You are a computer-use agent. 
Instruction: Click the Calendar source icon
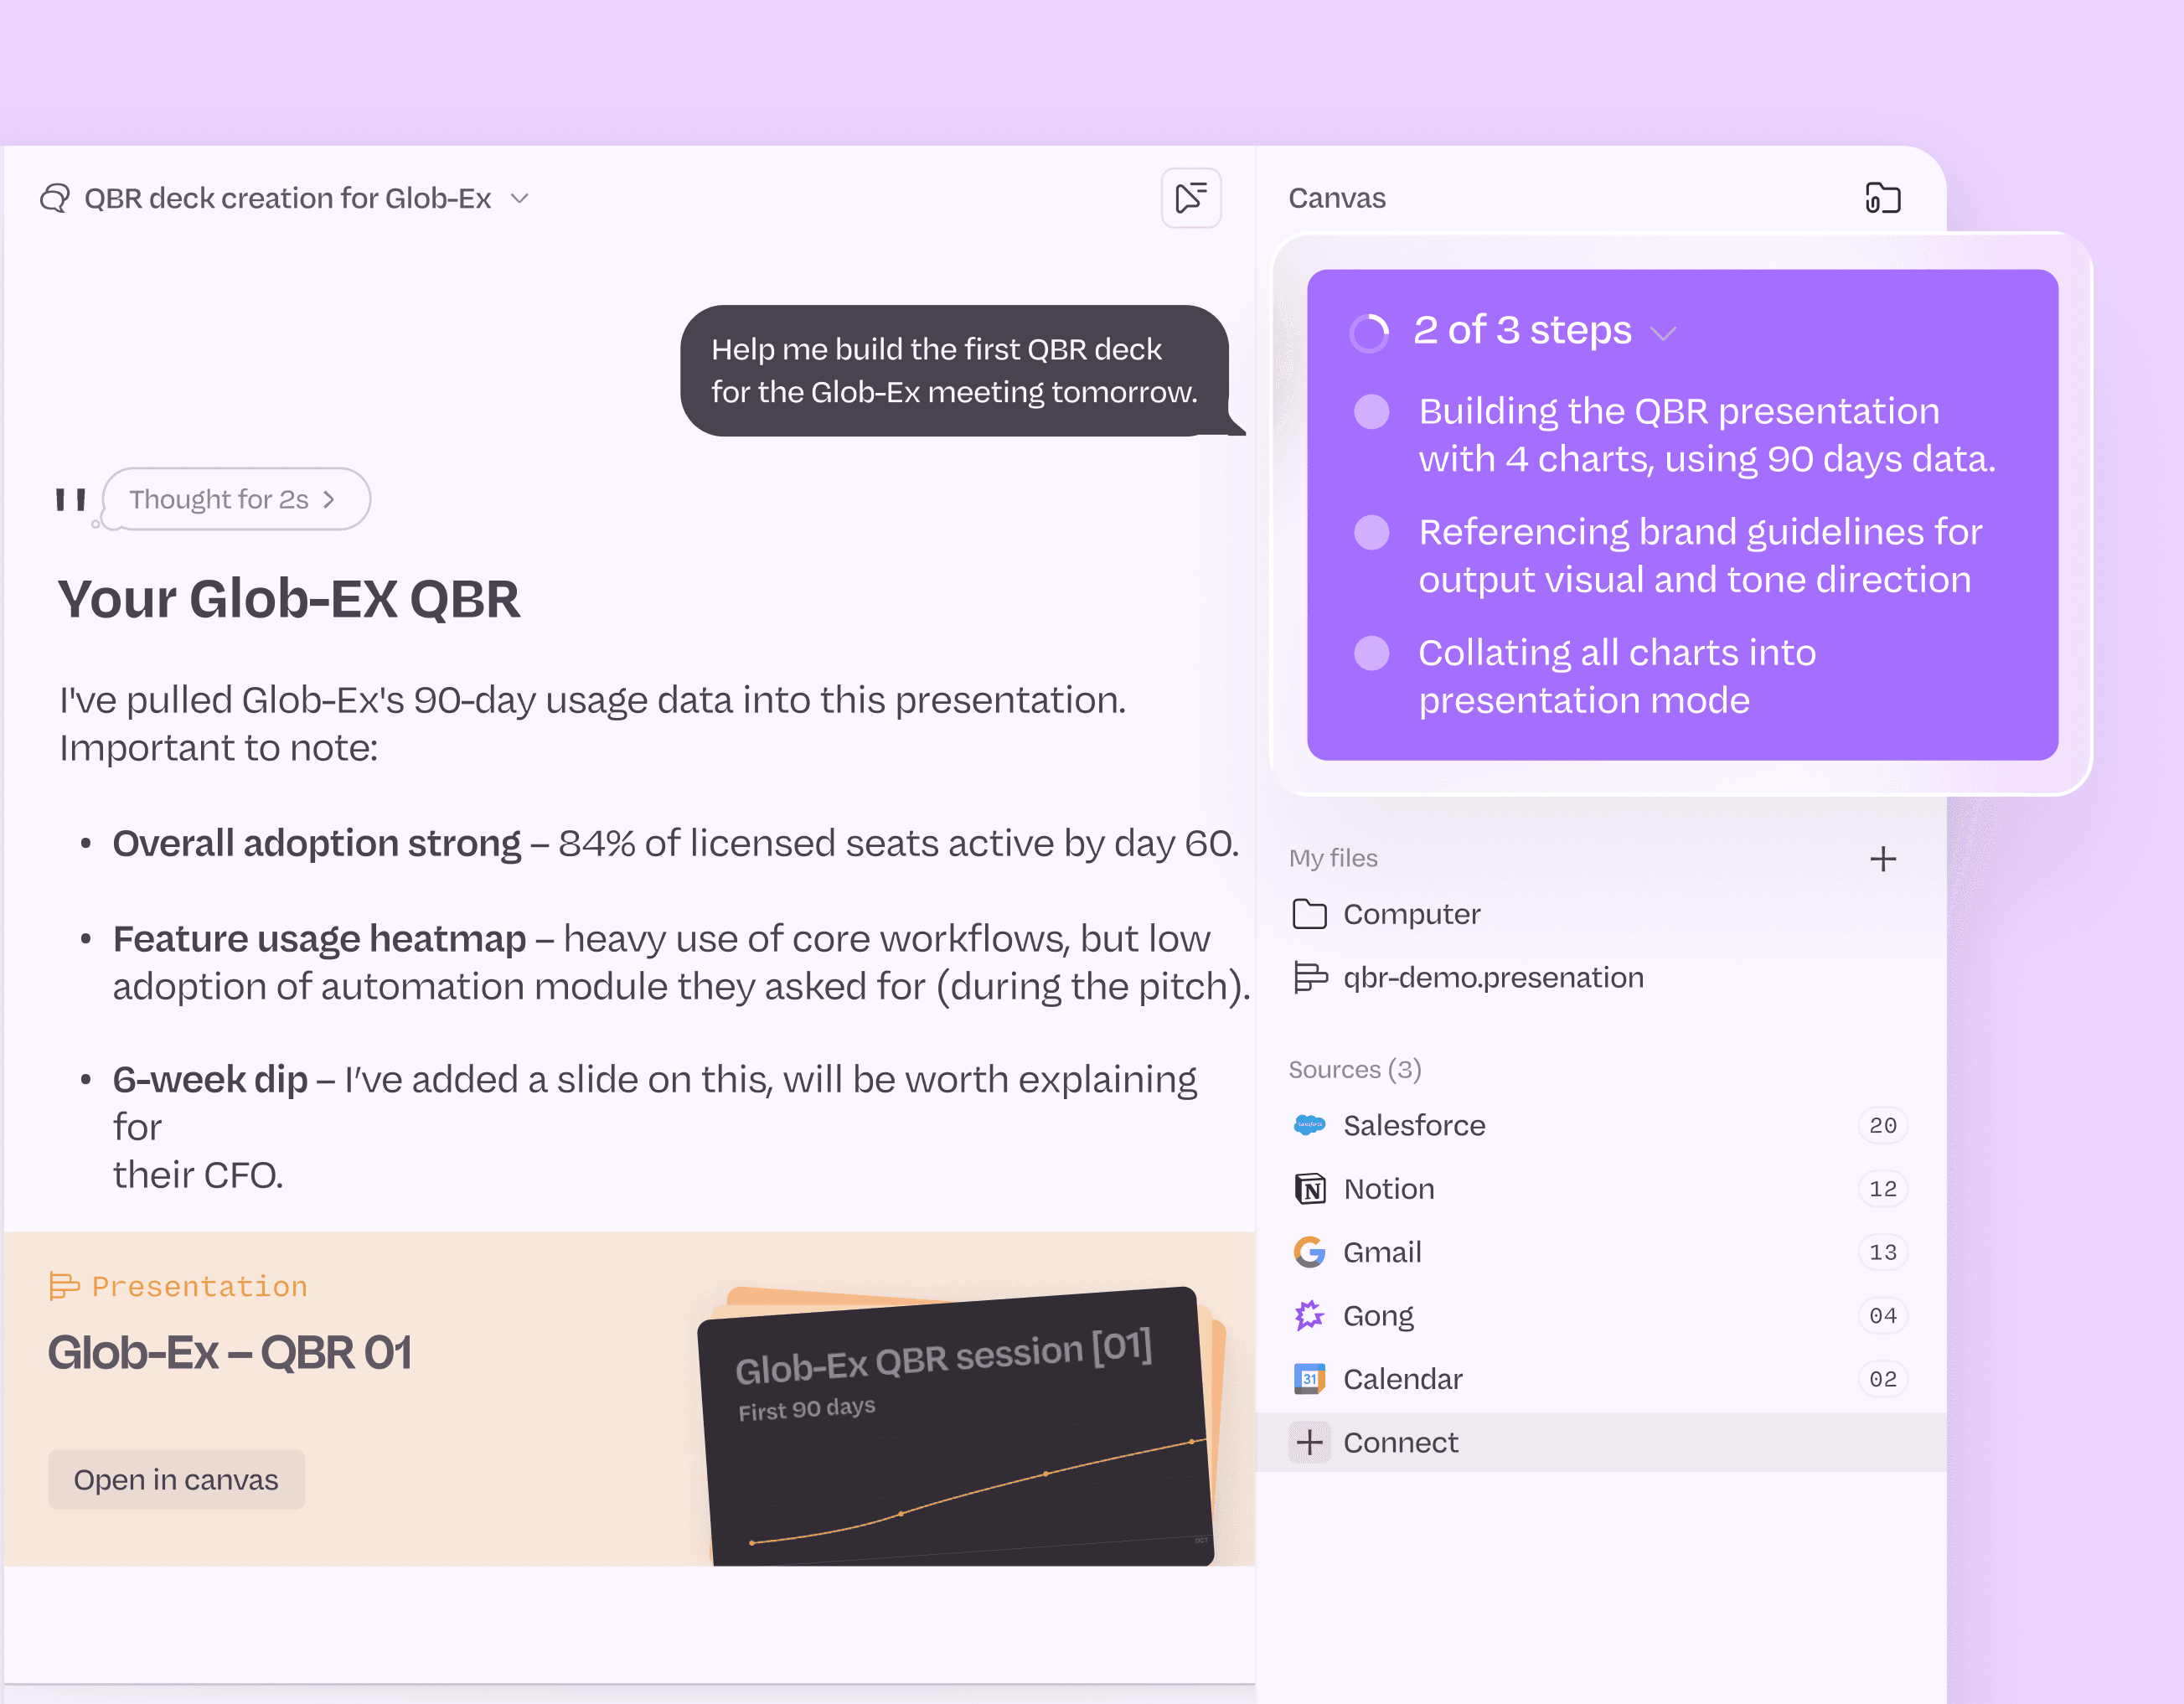pos(1309,1379)
